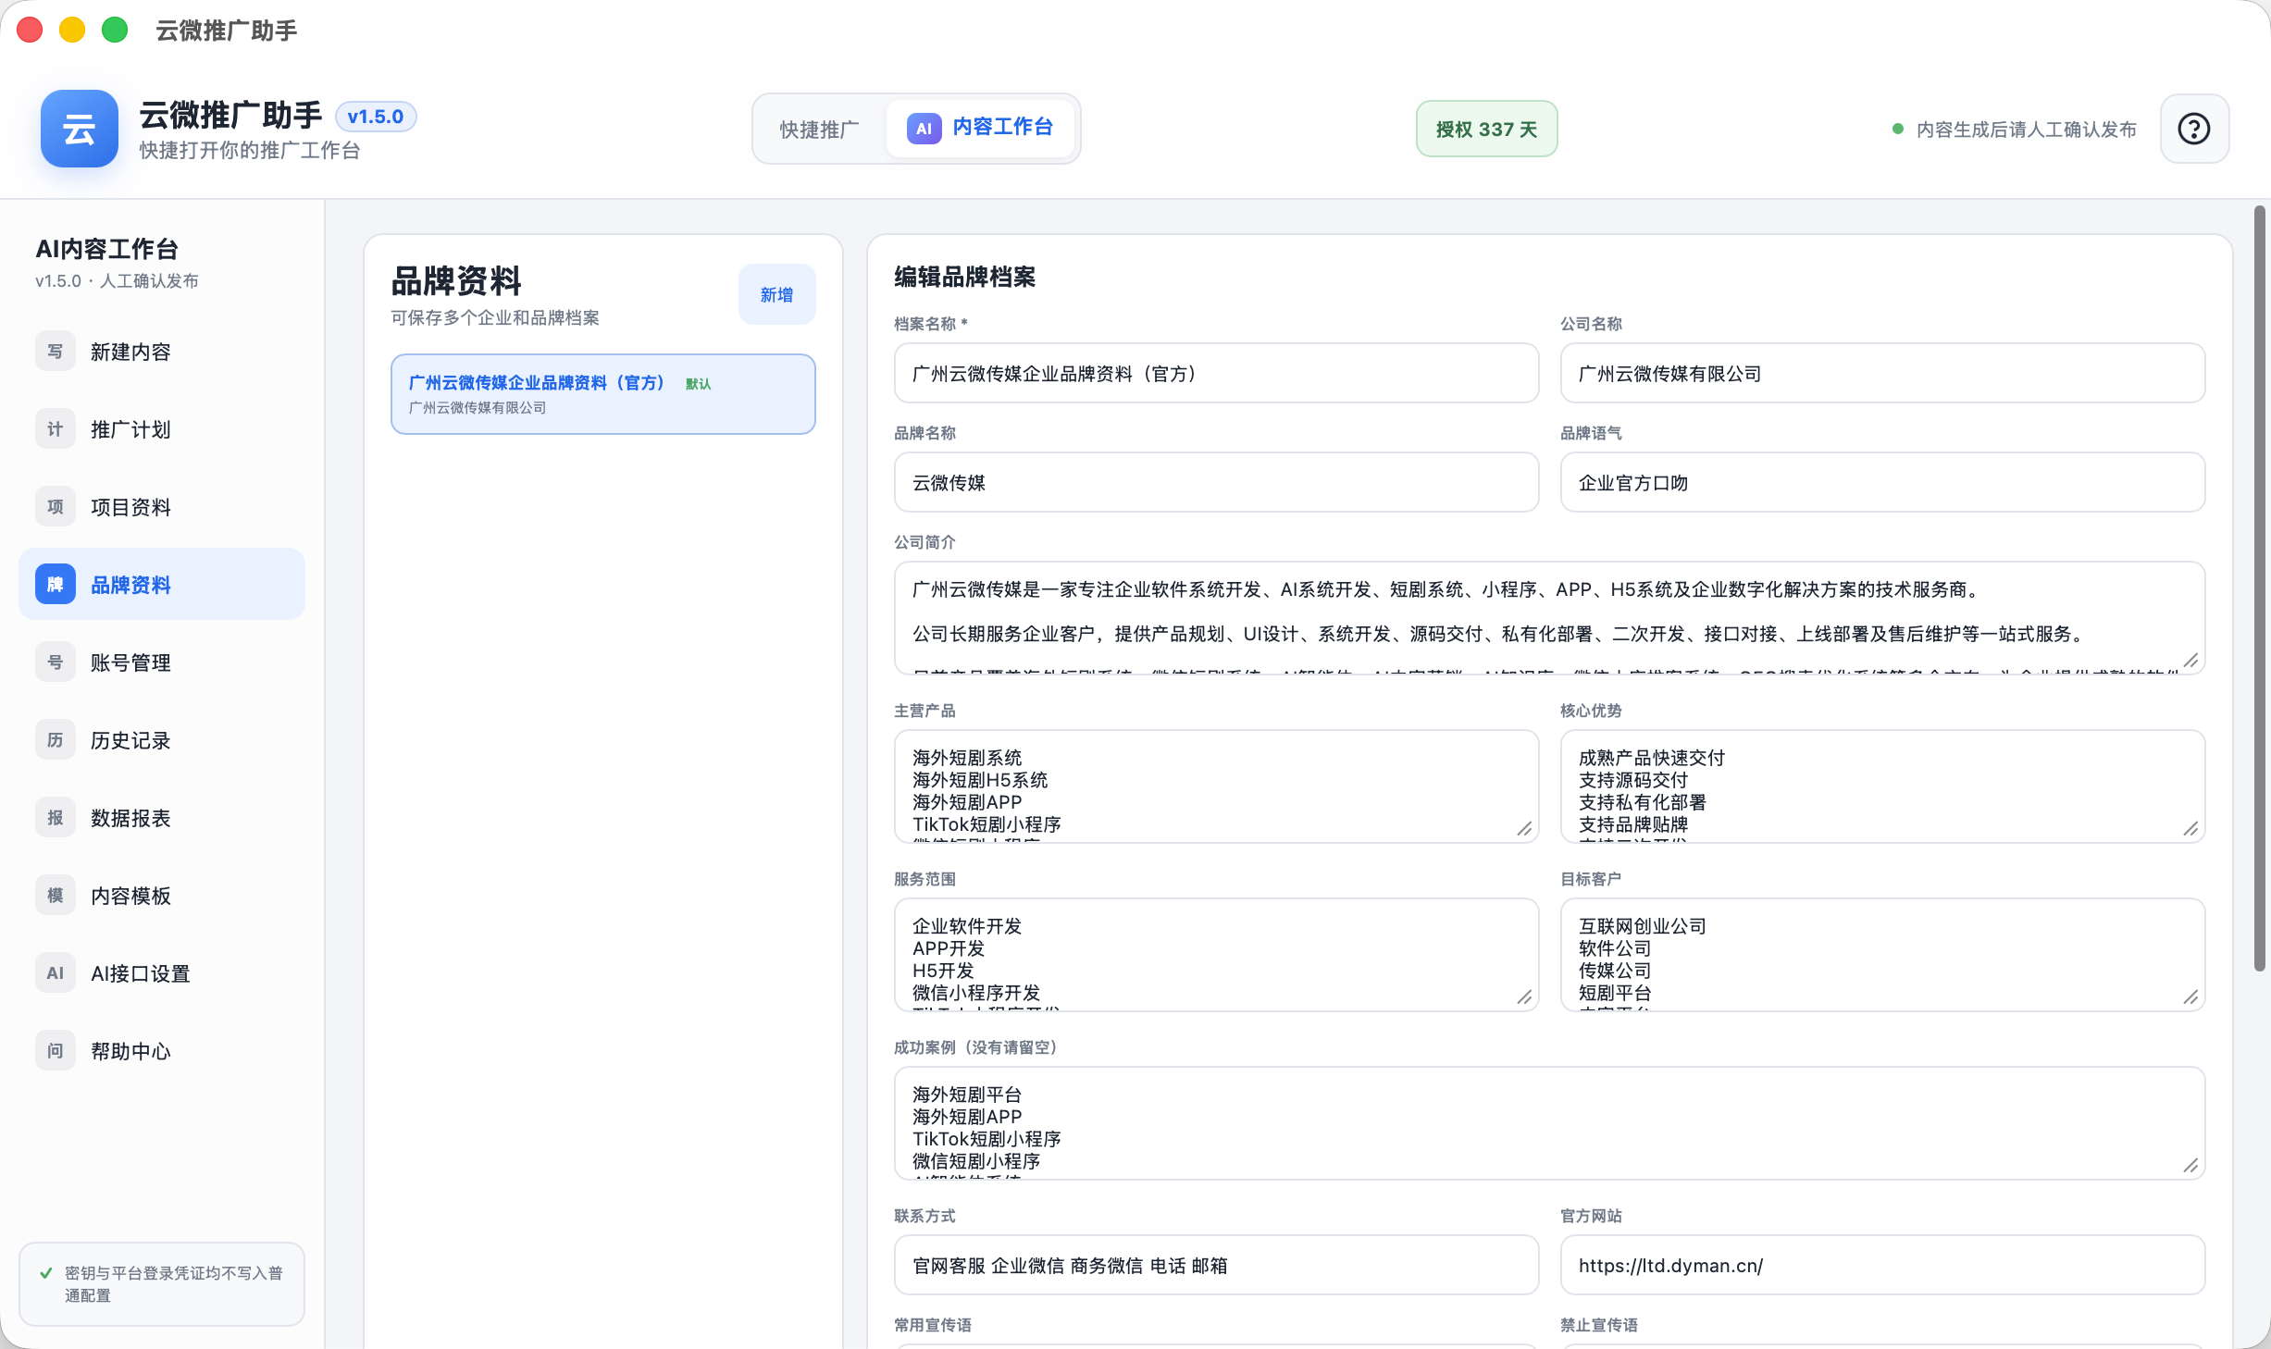
Task: Open 新建内容 in the sidebar
Action: (x=162, y=352)
